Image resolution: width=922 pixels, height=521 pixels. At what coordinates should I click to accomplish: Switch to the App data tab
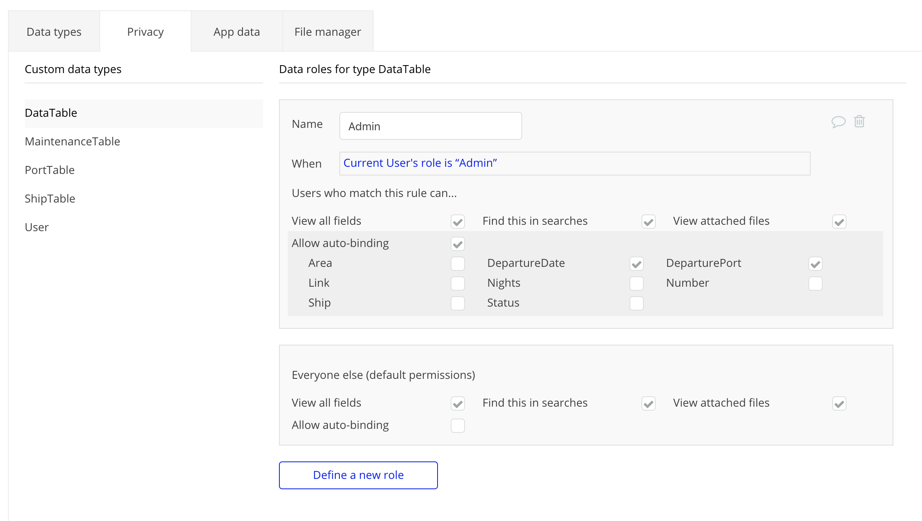coord(236,32)
